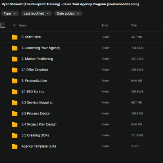The width and height of the screenshot is (163, 163).
Task: Sort the list by Name column
Action: [x=22, y=25]
